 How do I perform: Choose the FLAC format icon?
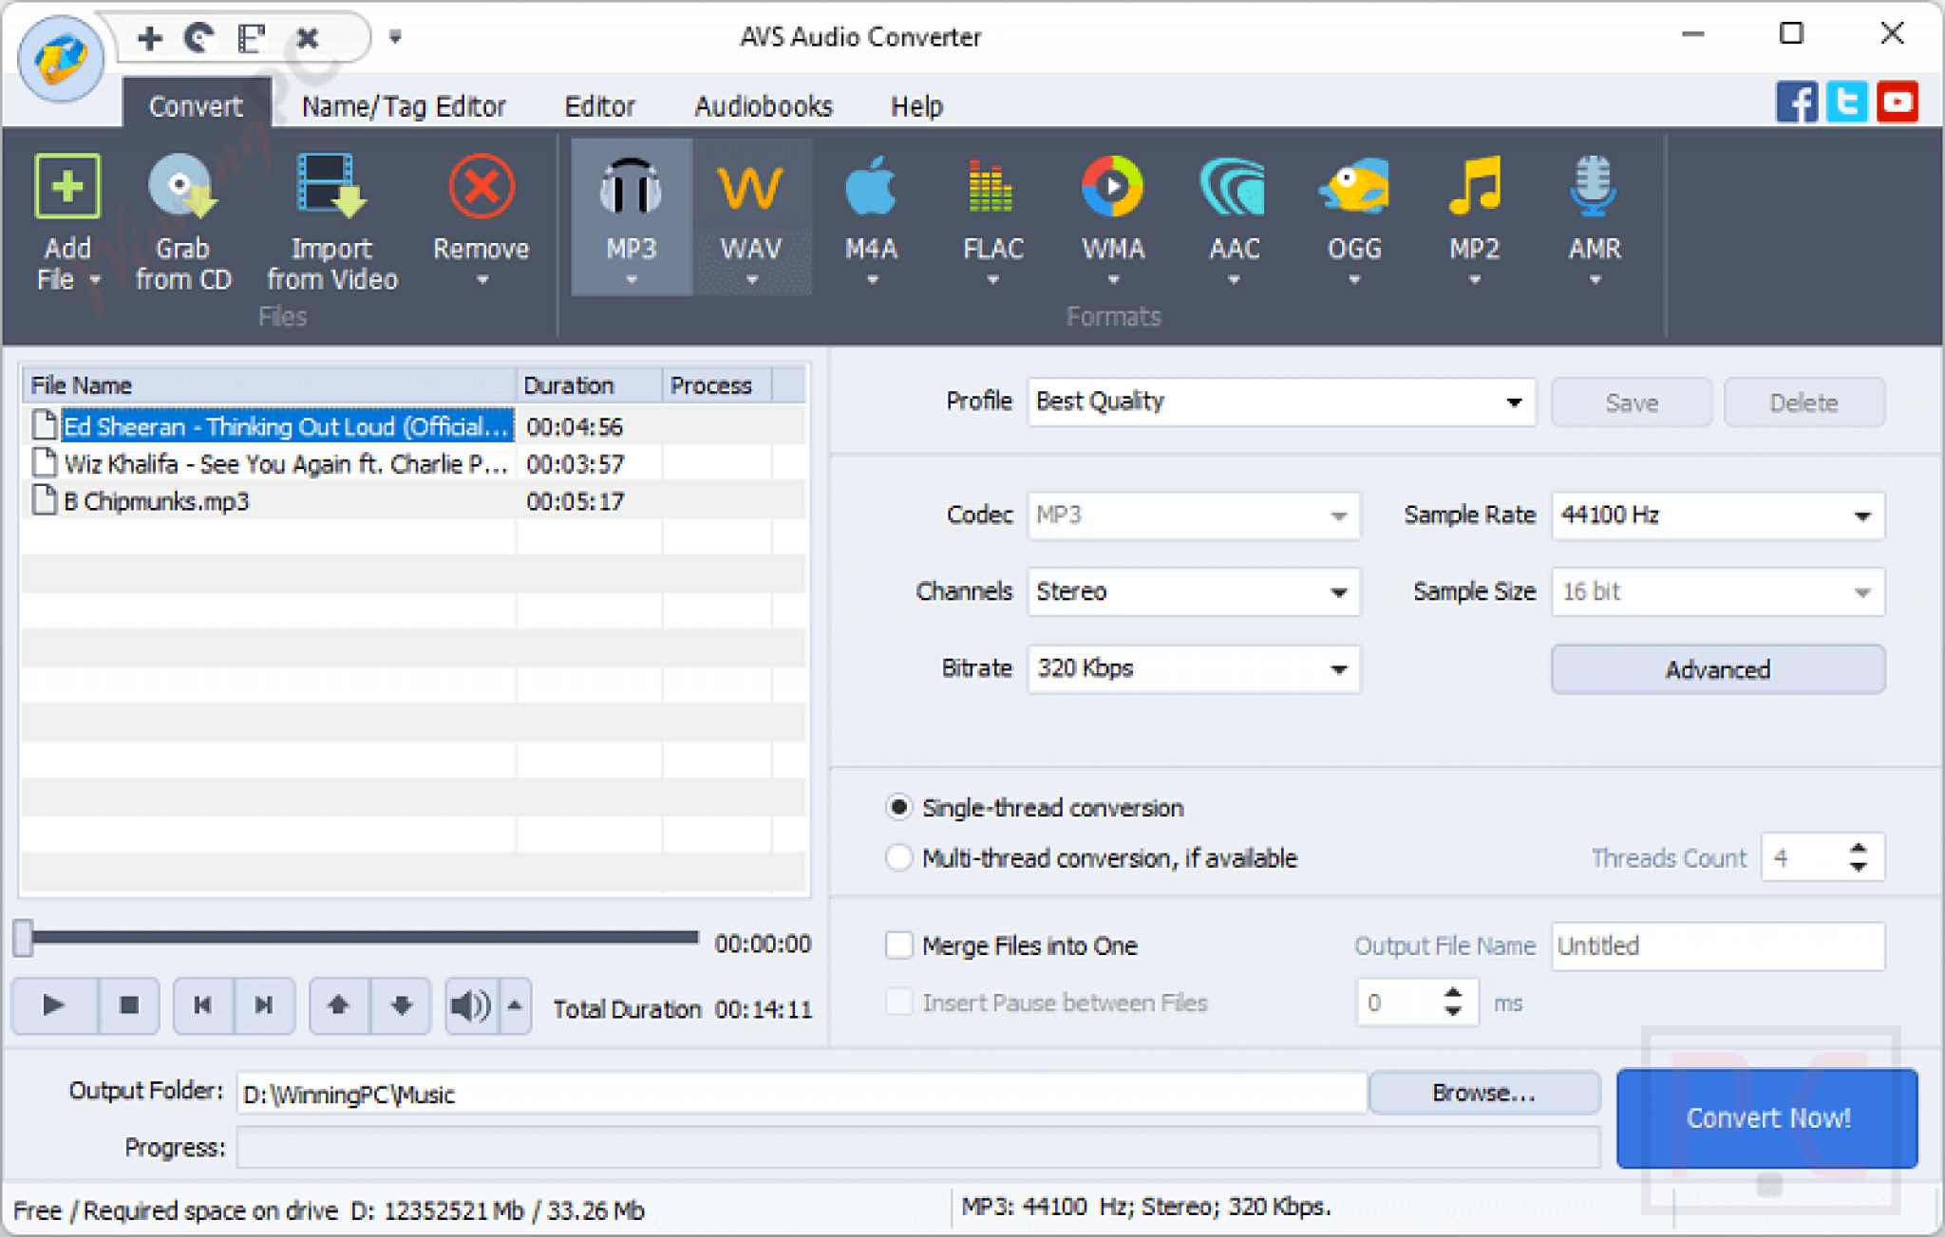(992, 214)
